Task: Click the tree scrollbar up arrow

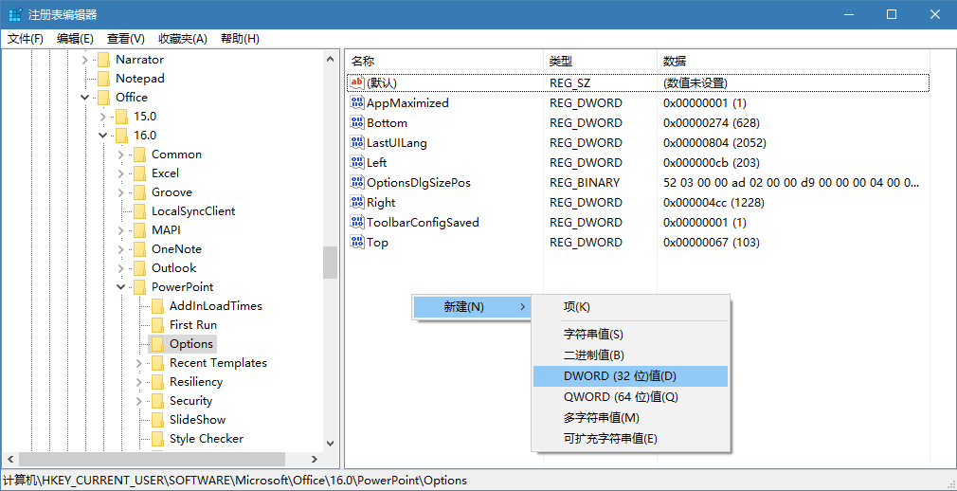Action: tap(330, 59)
